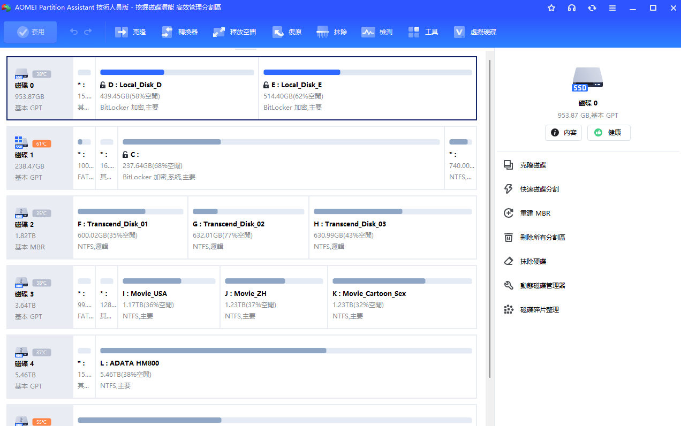
Task: Click the 克隆磁碟 icon in right panel
Action: click(509, 165)
